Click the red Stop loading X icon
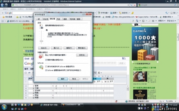The width and height of the screenshot is (179, 111). click(135, 5)
